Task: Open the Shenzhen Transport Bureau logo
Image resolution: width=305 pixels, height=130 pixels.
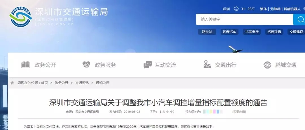Action: click(20, 17)
